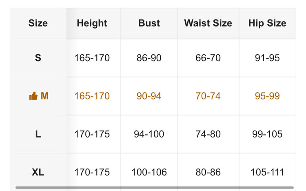Select the Height column header
This screenshot has height=191, width=306.
[92, 23]
